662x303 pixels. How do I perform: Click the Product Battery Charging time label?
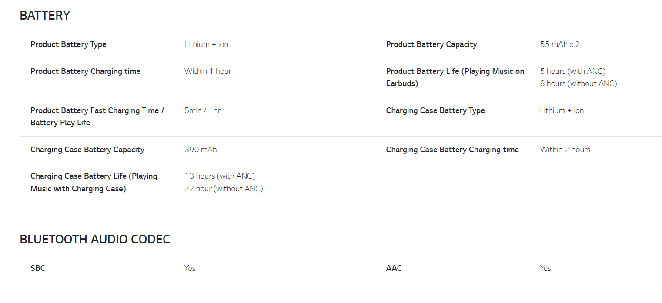point(85,71)
